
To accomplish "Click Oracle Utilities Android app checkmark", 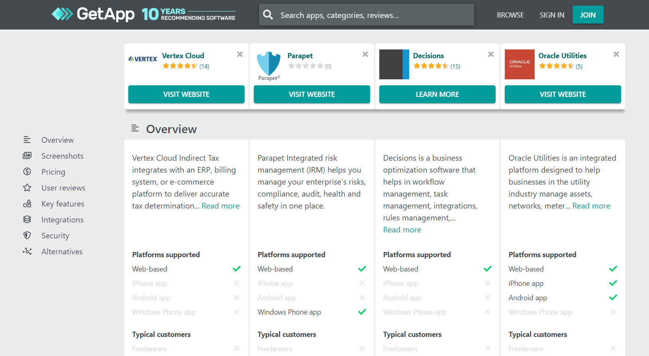I will [613, 297].
